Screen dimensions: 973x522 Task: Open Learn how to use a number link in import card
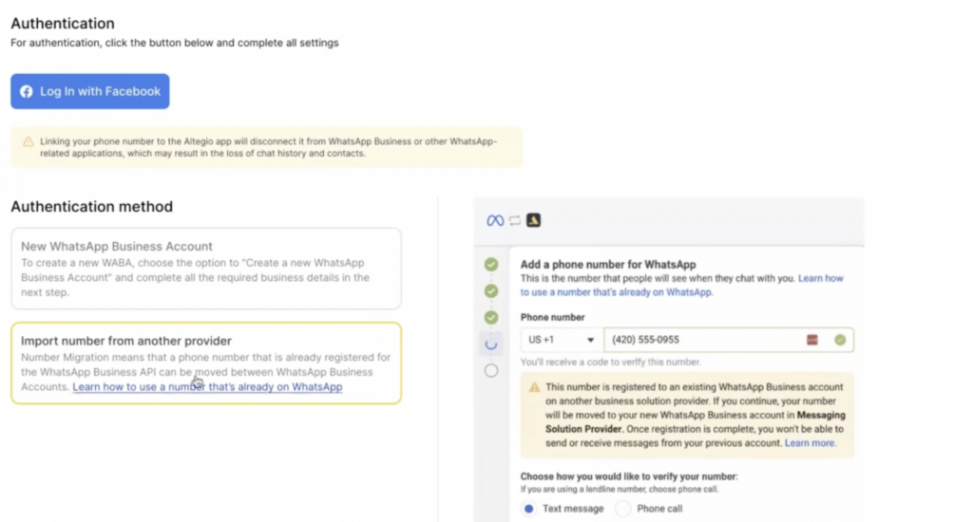207,387
